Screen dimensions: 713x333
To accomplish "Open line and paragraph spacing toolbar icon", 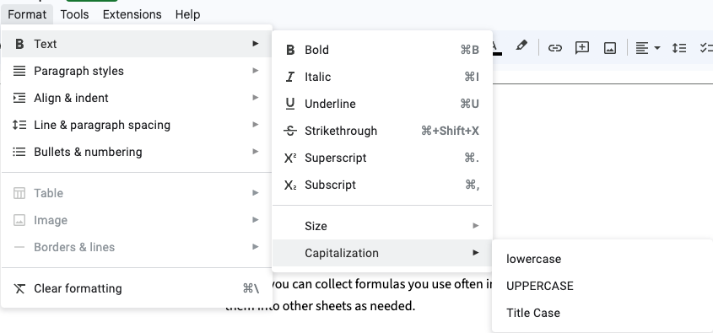I will (x=679, y=48).
